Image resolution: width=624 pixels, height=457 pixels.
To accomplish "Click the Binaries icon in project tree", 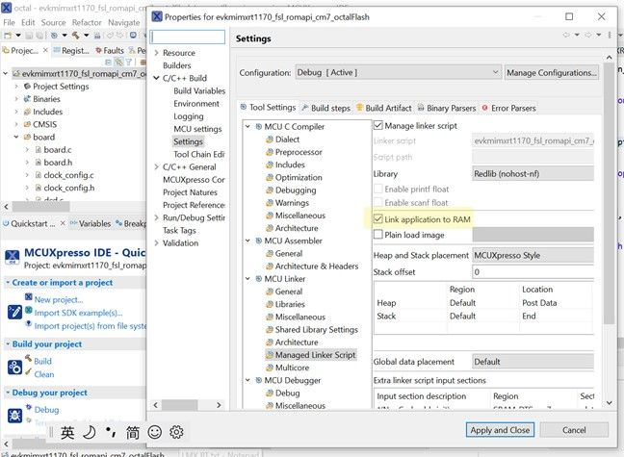I will pyautogui.click(x=27, y=99).
